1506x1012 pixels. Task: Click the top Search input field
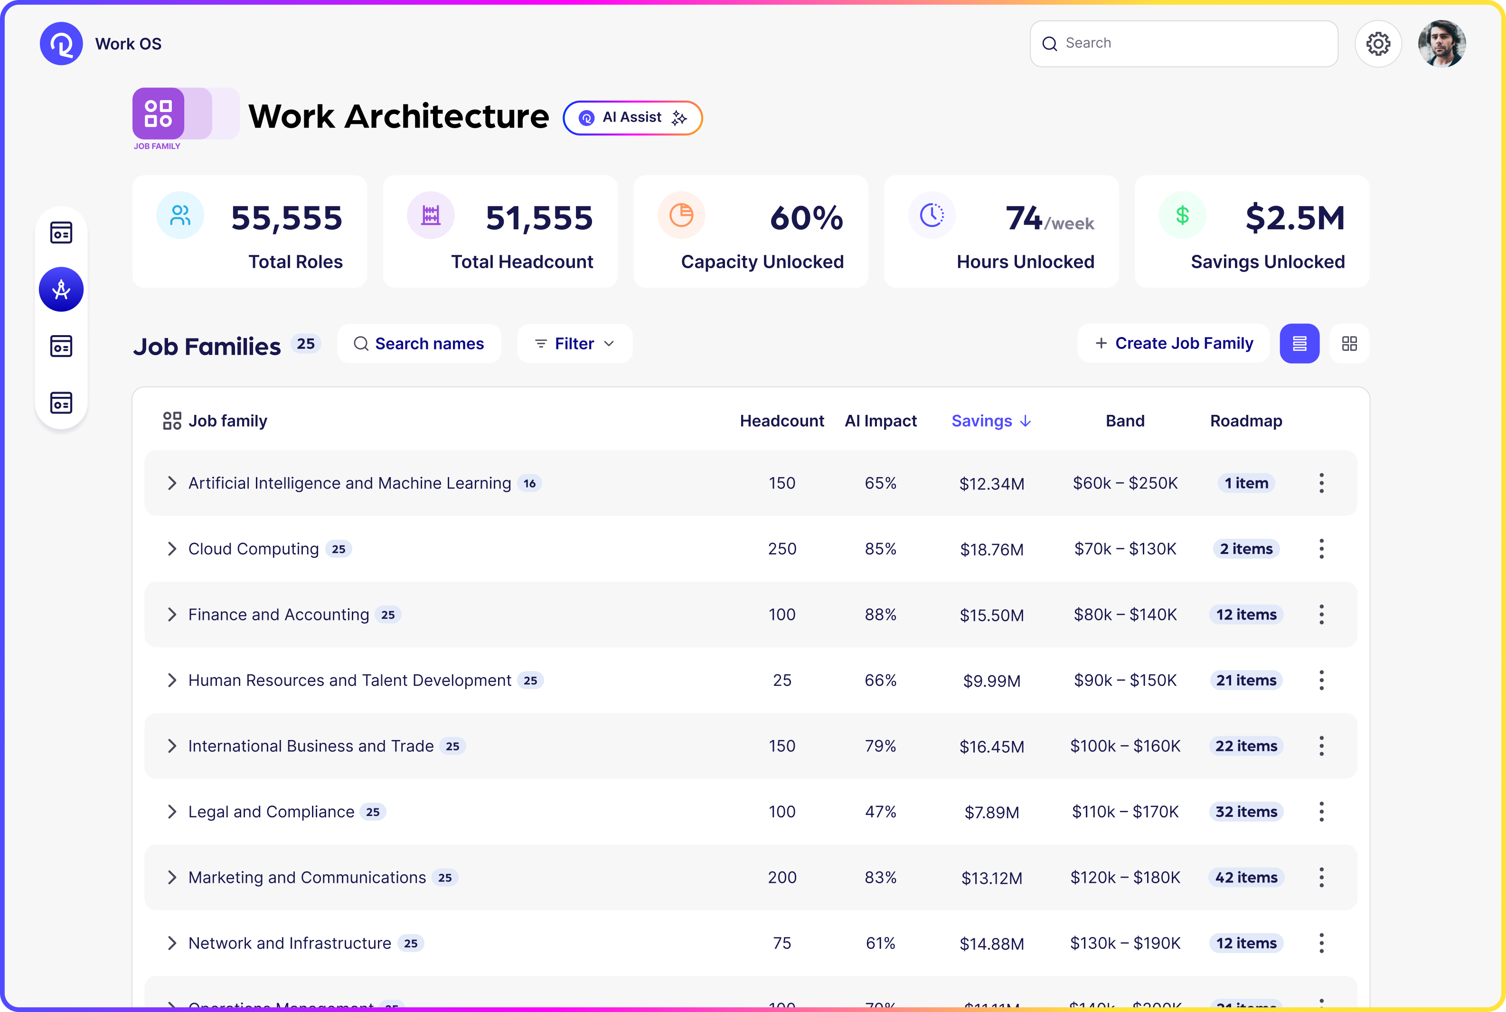(1183, 43)
